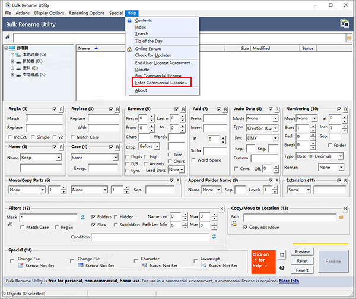Enable Word Space in Add (7)
The height and width of the screenshot is (299, 356).
(x=193, y=160)
